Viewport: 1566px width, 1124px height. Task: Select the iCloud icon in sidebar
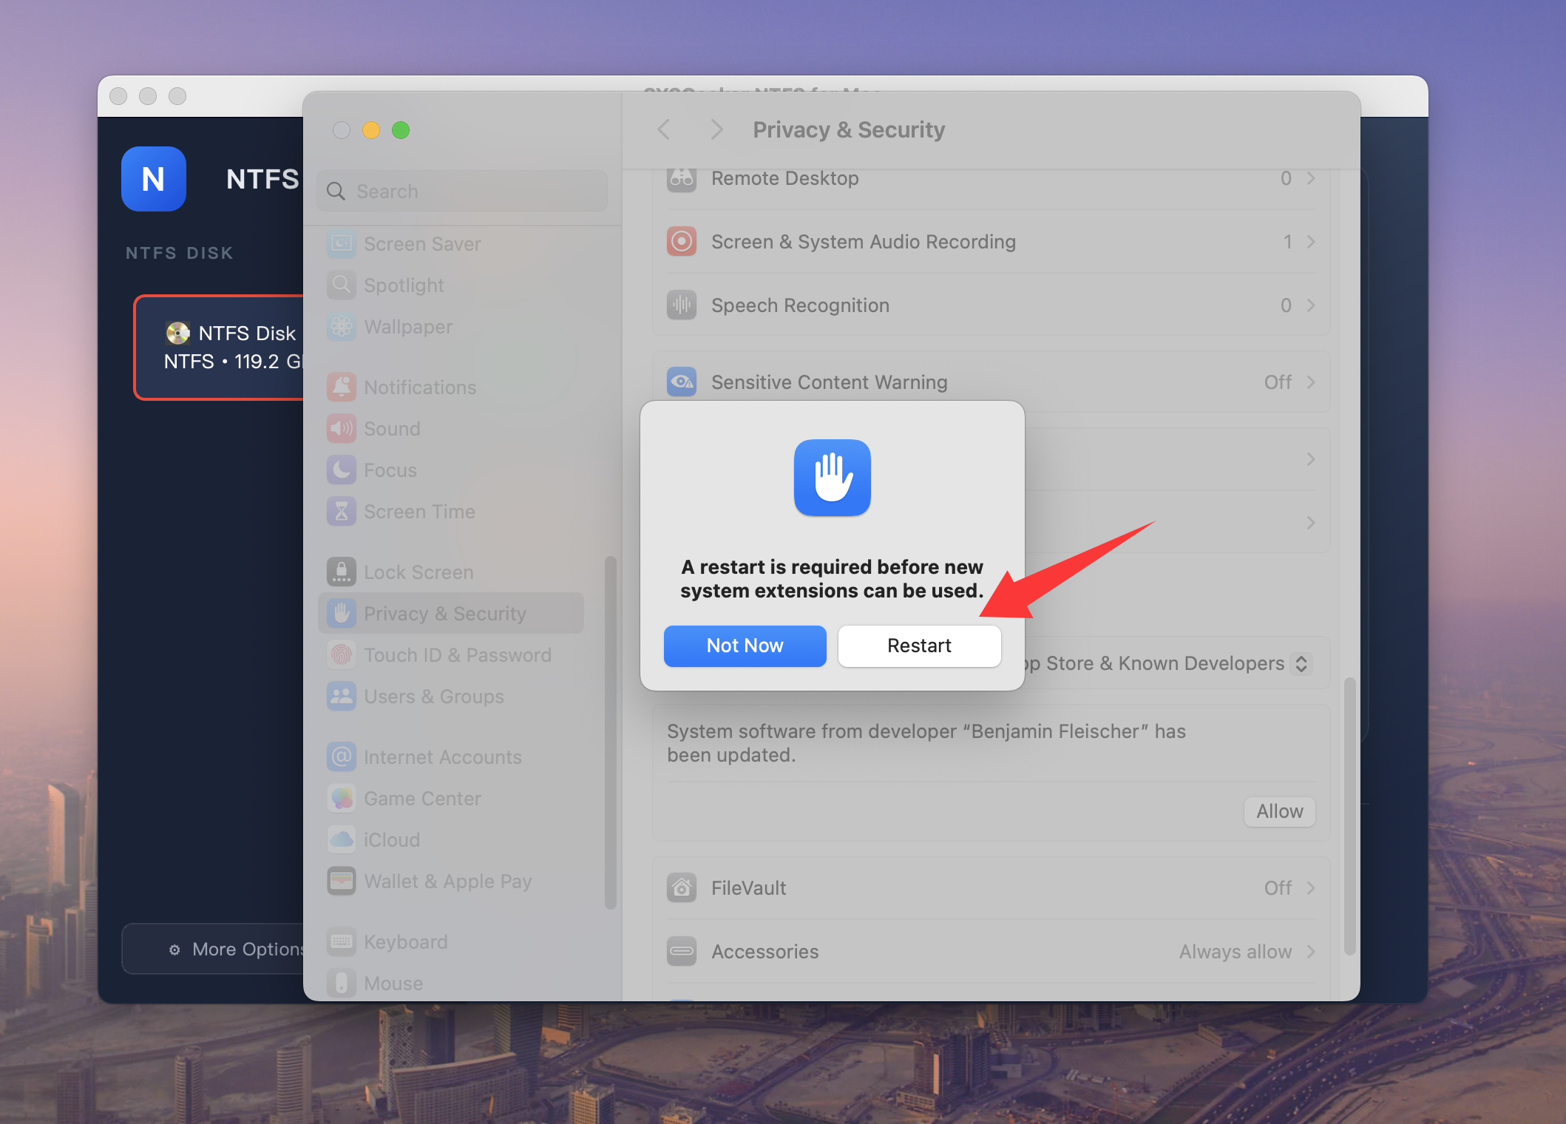point(341,839)
